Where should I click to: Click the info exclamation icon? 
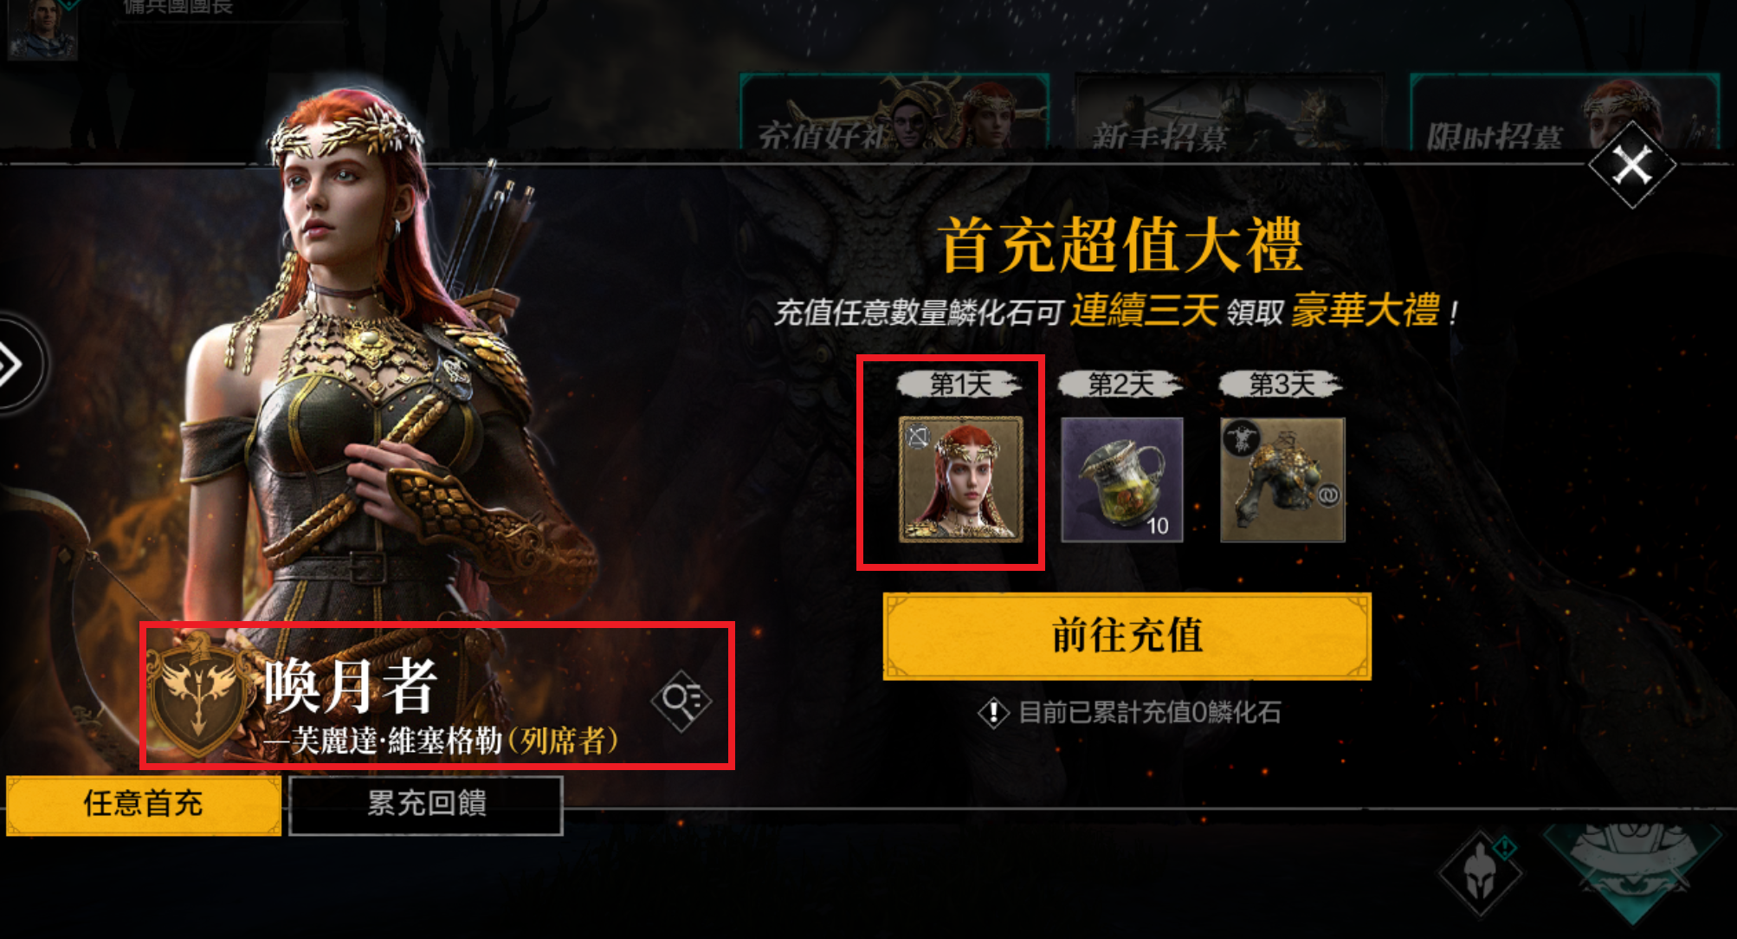993,713
